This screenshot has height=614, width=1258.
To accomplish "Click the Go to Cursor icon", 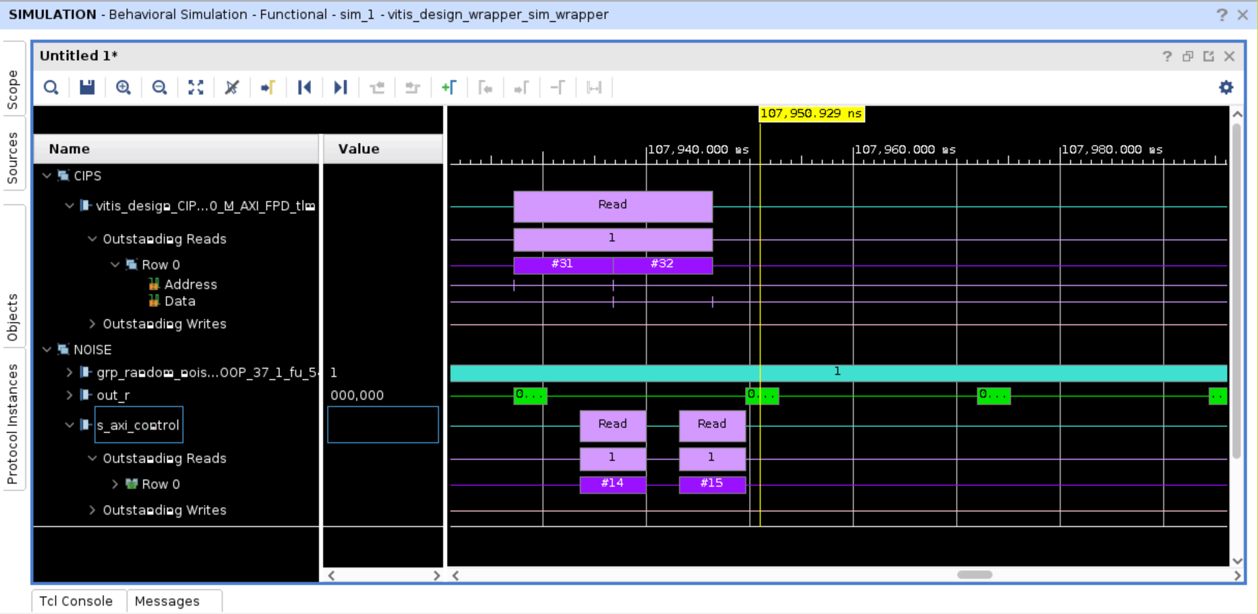I will [268, 88].
